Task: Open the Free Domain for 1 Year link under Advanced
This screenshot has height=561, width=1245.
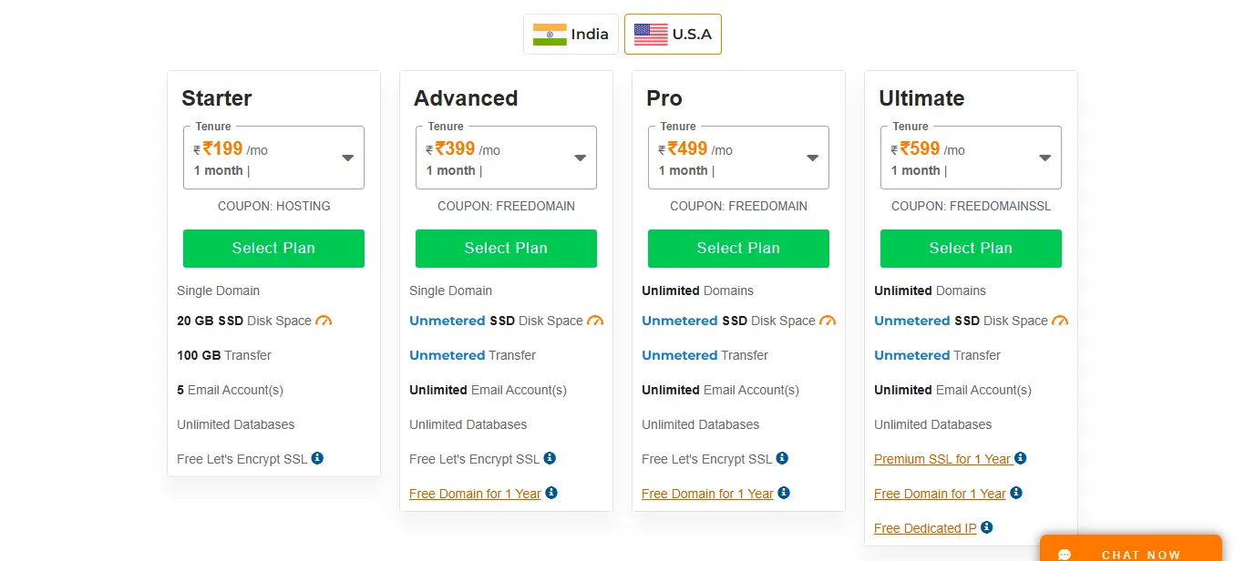Action: 476,493
